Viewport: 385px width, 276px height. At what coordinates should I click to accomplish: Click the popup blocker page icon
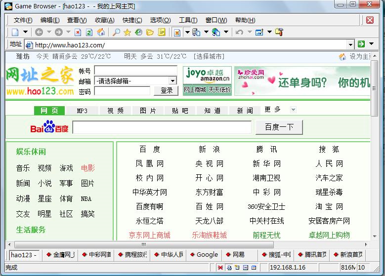(177, 32)
